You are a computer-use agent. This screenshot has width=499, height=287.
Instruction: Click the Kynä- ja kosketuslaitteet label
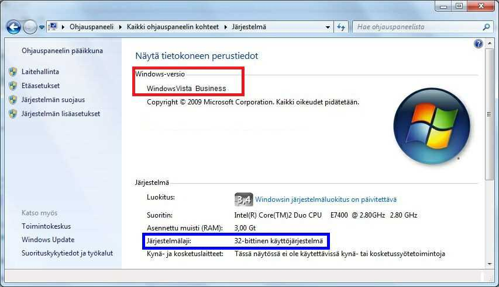pyautogui.click(x=185, y=254)
